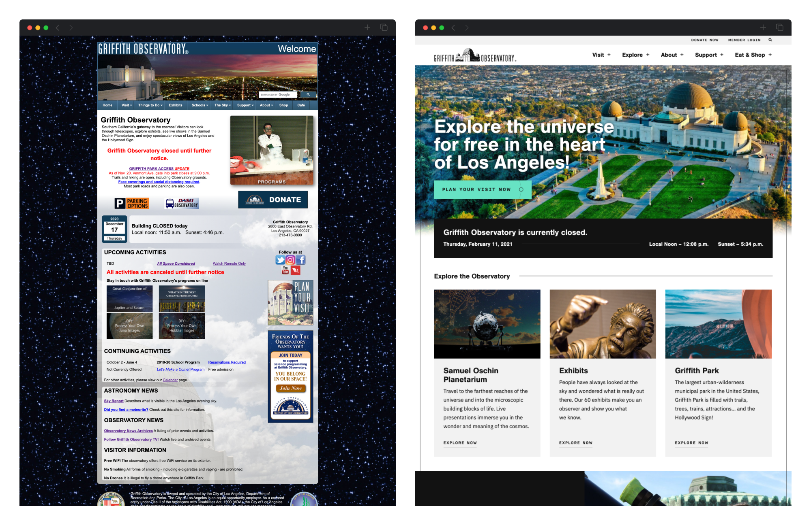Open the Sky Report link
Image resolution: width=811 pixels, height=506 pixels.
tap(114, 401)
